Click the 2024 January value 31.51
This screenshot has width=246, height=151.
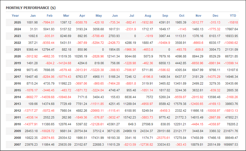coord(34,29)
